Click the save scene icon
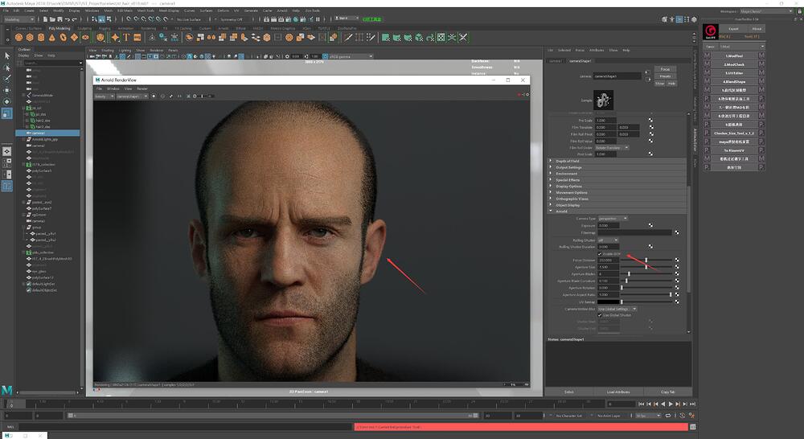 [59, 19]
